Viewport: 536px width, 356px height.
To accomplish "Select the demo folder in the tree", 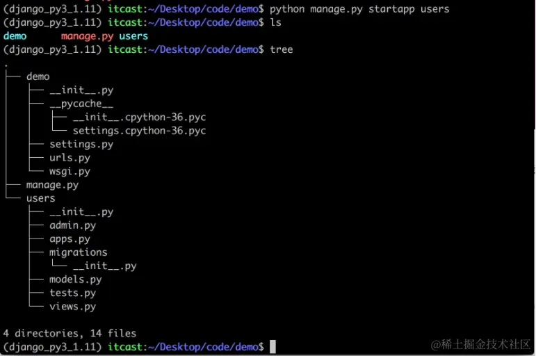I will click(38, 76).
